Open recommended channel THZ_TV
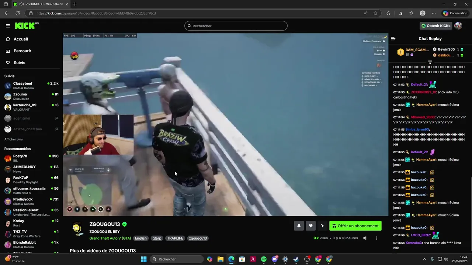Screen dimensions: 472x265 tap(31, 234)
